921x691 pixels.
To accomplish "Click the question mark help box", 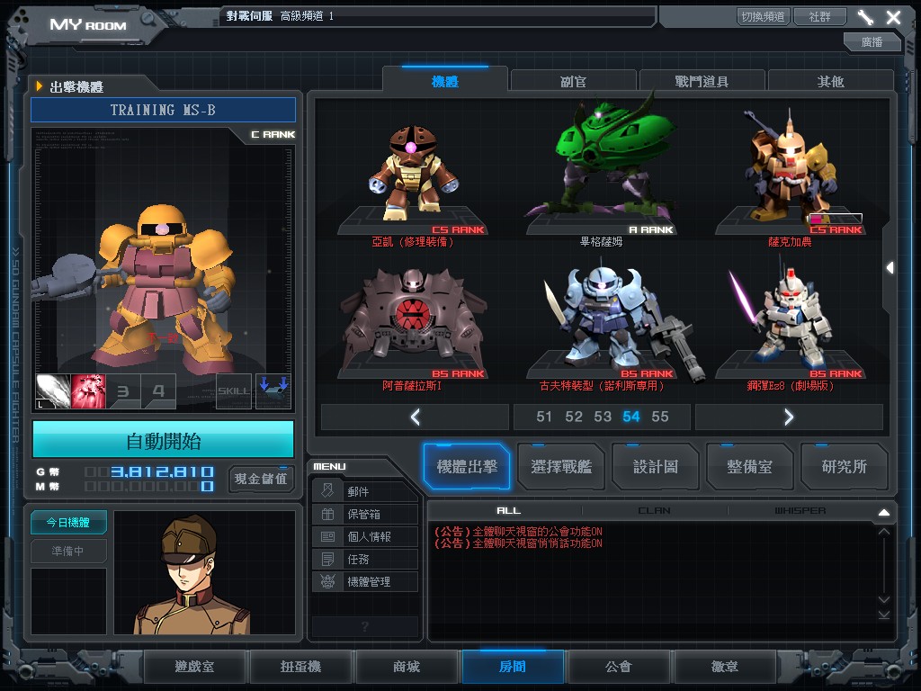I will pos(365,626).
